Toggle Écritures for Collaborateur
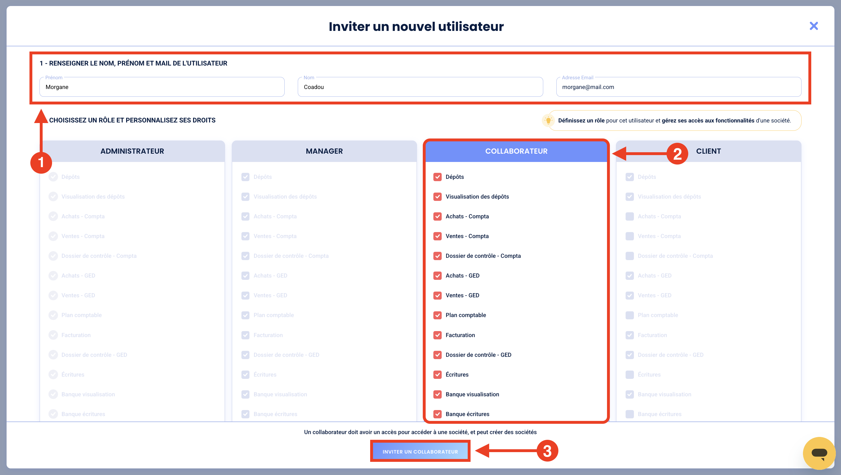Viewport: 841px width, 475px height. click(437, 375)
